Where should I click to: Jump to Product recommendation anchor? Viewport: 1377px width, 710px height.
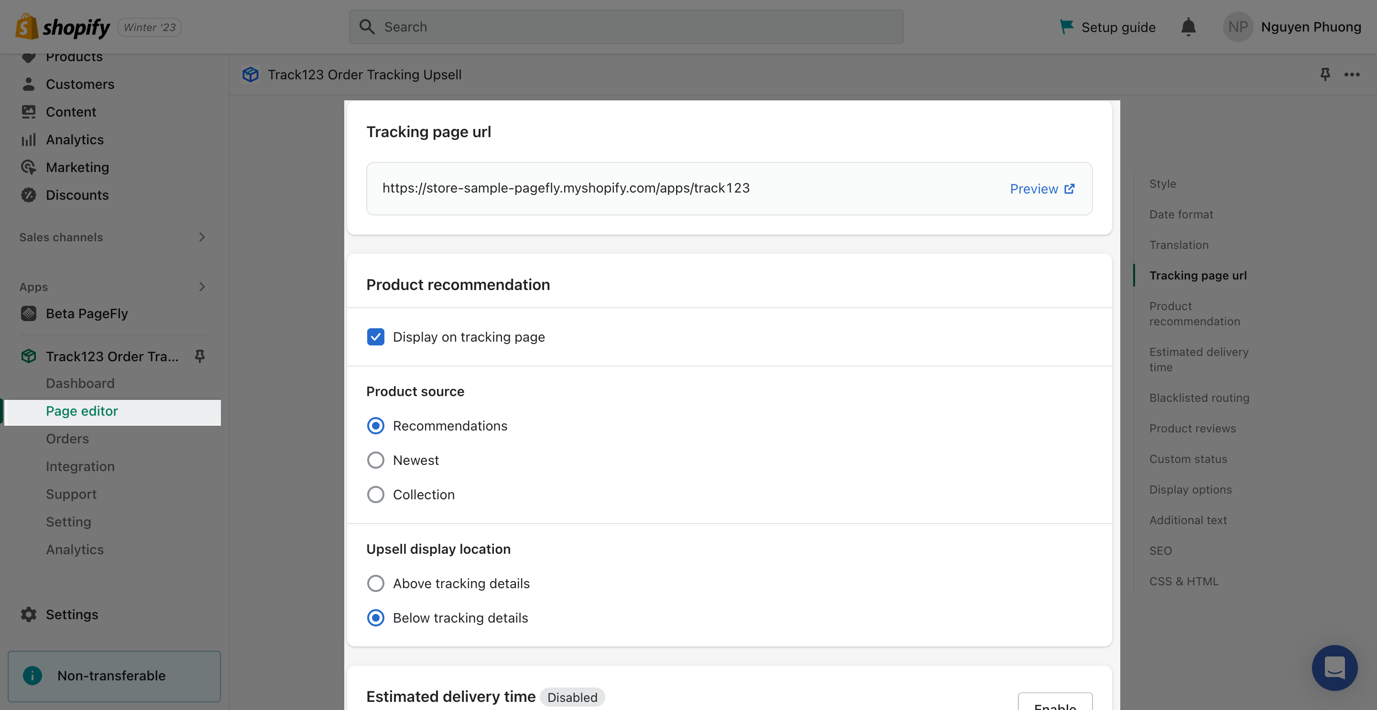click(1195, 313)
